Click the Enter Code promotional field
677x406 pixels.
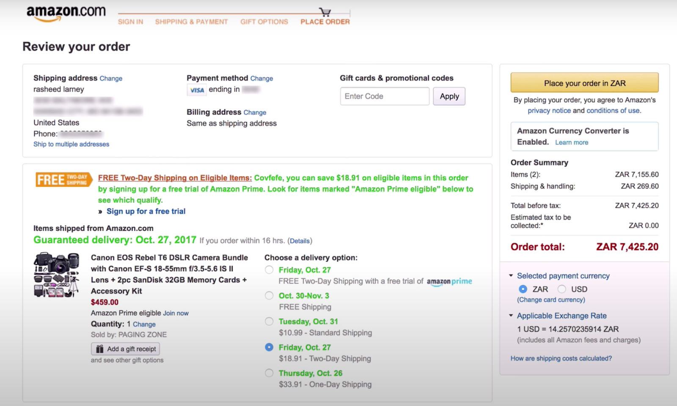tap(384, 96)
